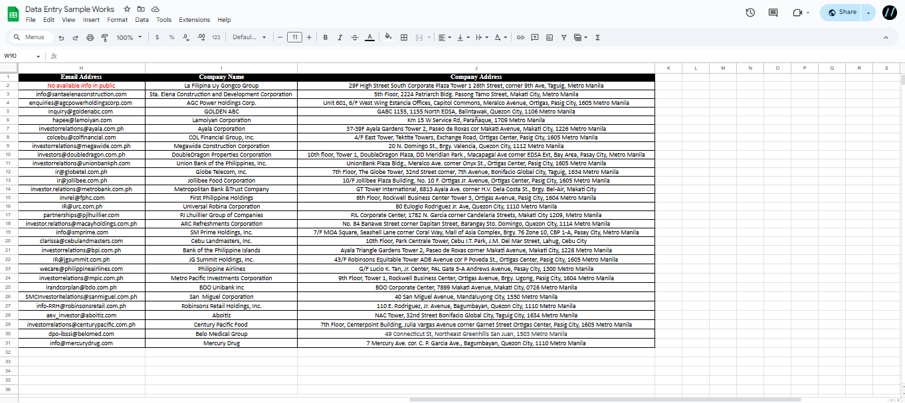
Task: Open the Format menu
Action: coord(118,20)
